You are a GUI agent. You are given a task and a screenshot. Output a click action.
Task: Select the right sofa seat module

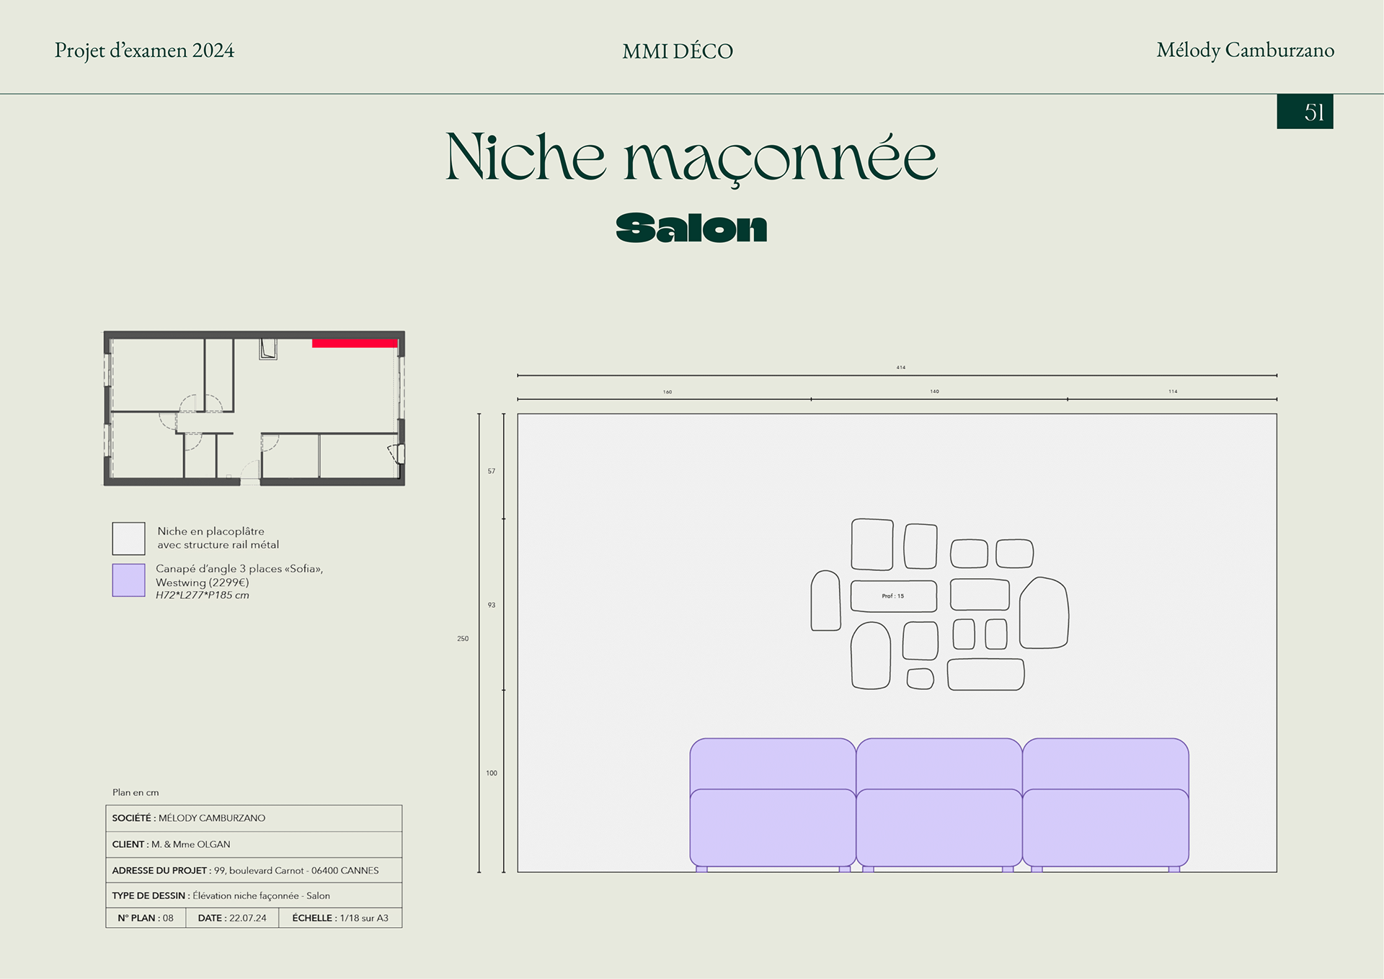point(1105,827)
